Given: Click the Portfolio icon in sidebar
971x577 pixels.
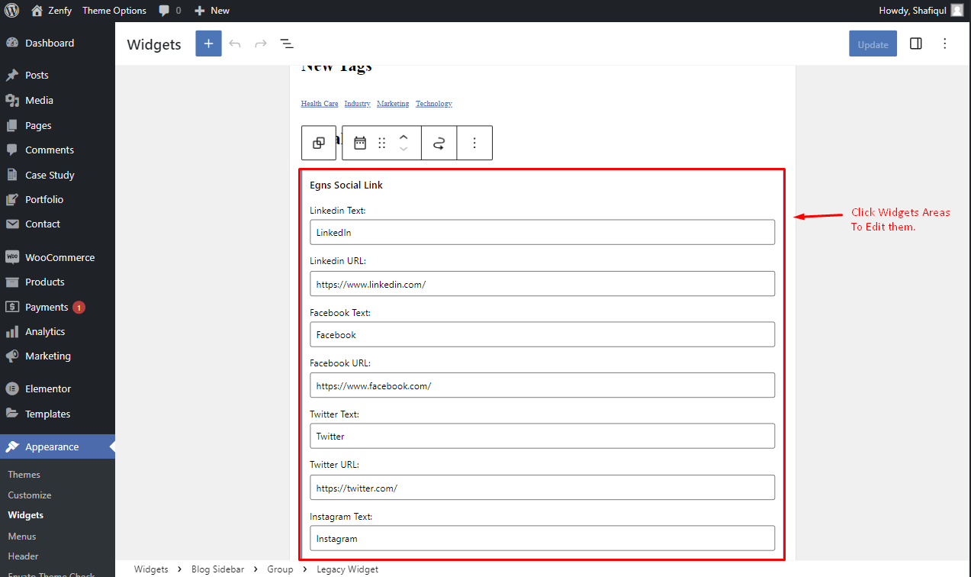Looking at the screenshot, I should 12,199.
